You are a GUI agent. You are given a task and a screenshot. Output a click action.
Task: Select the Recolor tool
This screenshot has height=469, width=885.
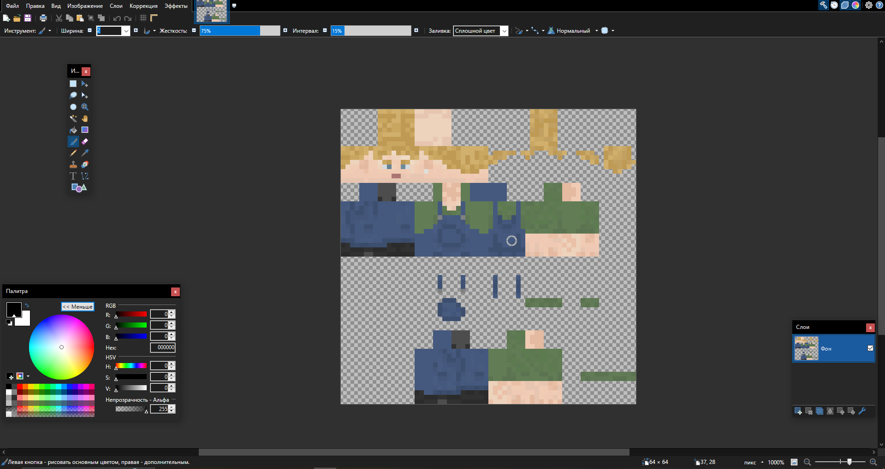click(85, 164)
